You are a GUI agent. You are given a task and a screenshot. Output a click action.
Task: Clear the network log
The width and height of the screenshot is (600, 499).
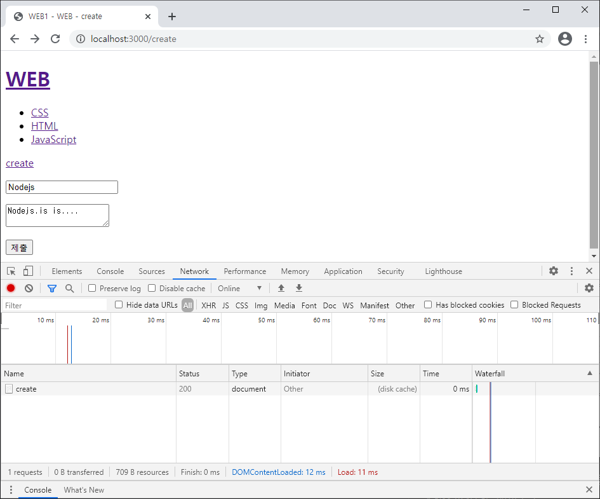pos(29,289)
